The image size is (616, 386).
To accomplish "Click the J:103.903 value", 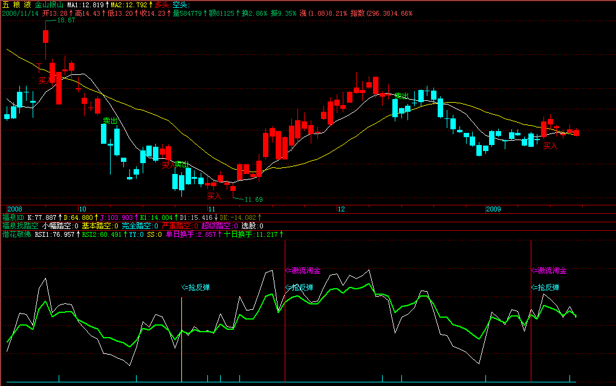I will click(x=117, y=217).
